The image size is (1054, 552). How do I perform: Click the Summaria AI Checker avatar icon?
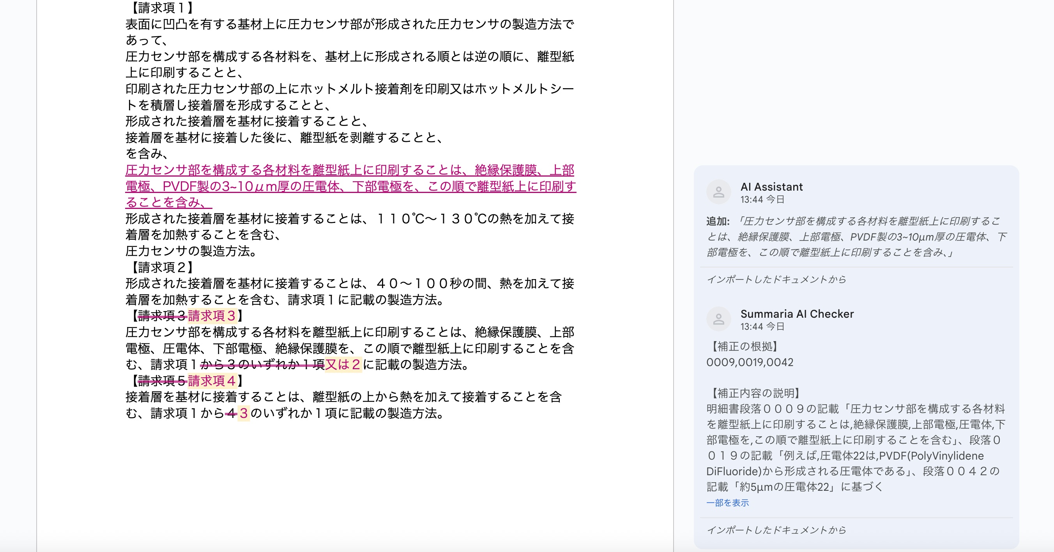click(718, 319)
